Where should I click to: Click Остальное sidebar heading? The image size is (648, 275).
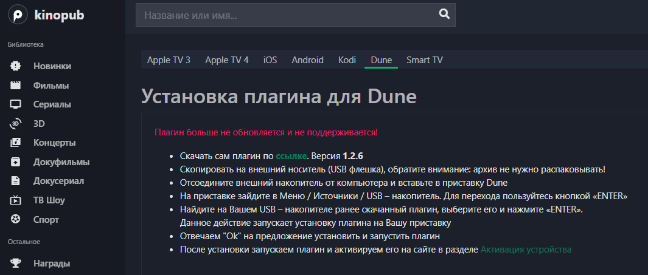(24, 242)
